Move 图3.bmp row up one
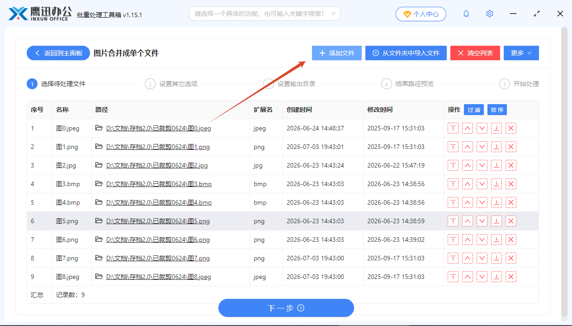Image resolution: width=572 pixels, height=326 pixels. pyautogui.click(x=468, y=184)
